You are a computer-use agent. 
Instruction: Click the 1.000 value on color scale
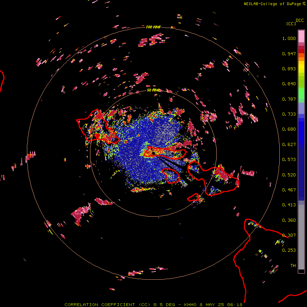pos(289,38)
